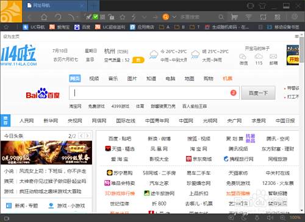
Task: Open the QR code icon in address bar
Action: click(102, 17)
